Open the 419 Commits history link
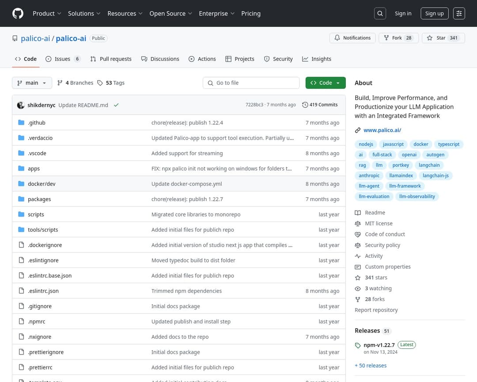Image resolution: width=477 pixels, height=382 pixels. pyautogui.click(x=320, y=105)
